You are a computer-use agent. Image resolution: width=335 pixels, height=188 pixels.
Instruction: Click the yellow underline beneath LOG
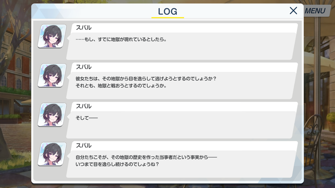point(167,17)
